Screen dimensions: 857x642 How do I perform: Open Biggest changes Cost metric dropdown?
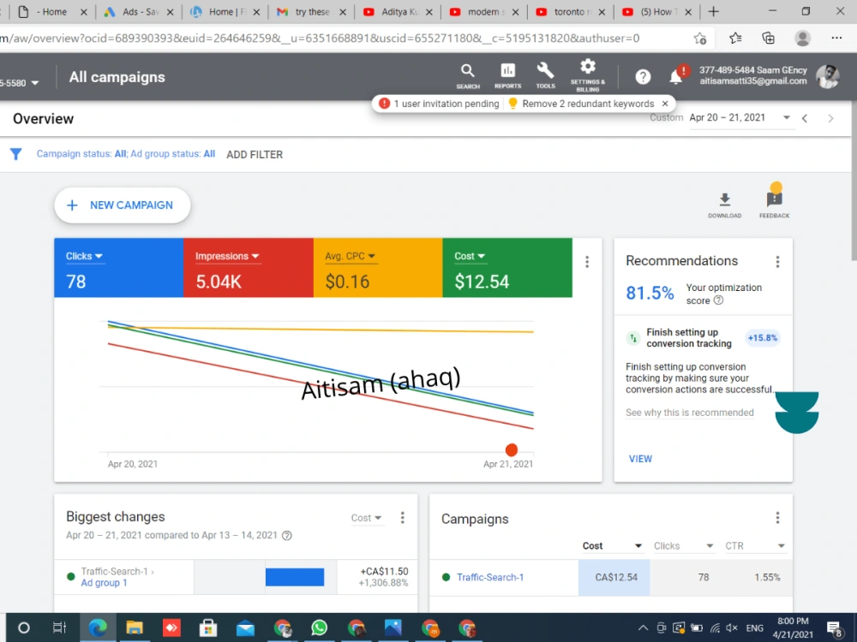pyautogui.click(x=366, y=518)
